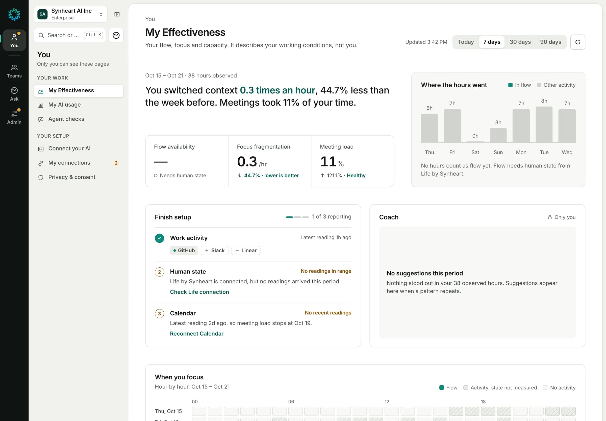This screenshot has height=421, width=606.
Task: Click the assistant face icon beside search
Action: pos(116,35)
